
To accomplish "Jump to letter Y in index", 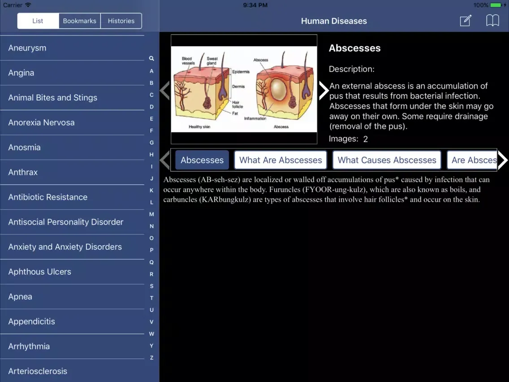I will click(x=151, y=346).
